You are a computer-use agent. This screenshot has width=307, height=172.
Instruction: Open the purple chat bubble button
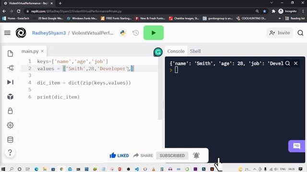pos(296,146)
